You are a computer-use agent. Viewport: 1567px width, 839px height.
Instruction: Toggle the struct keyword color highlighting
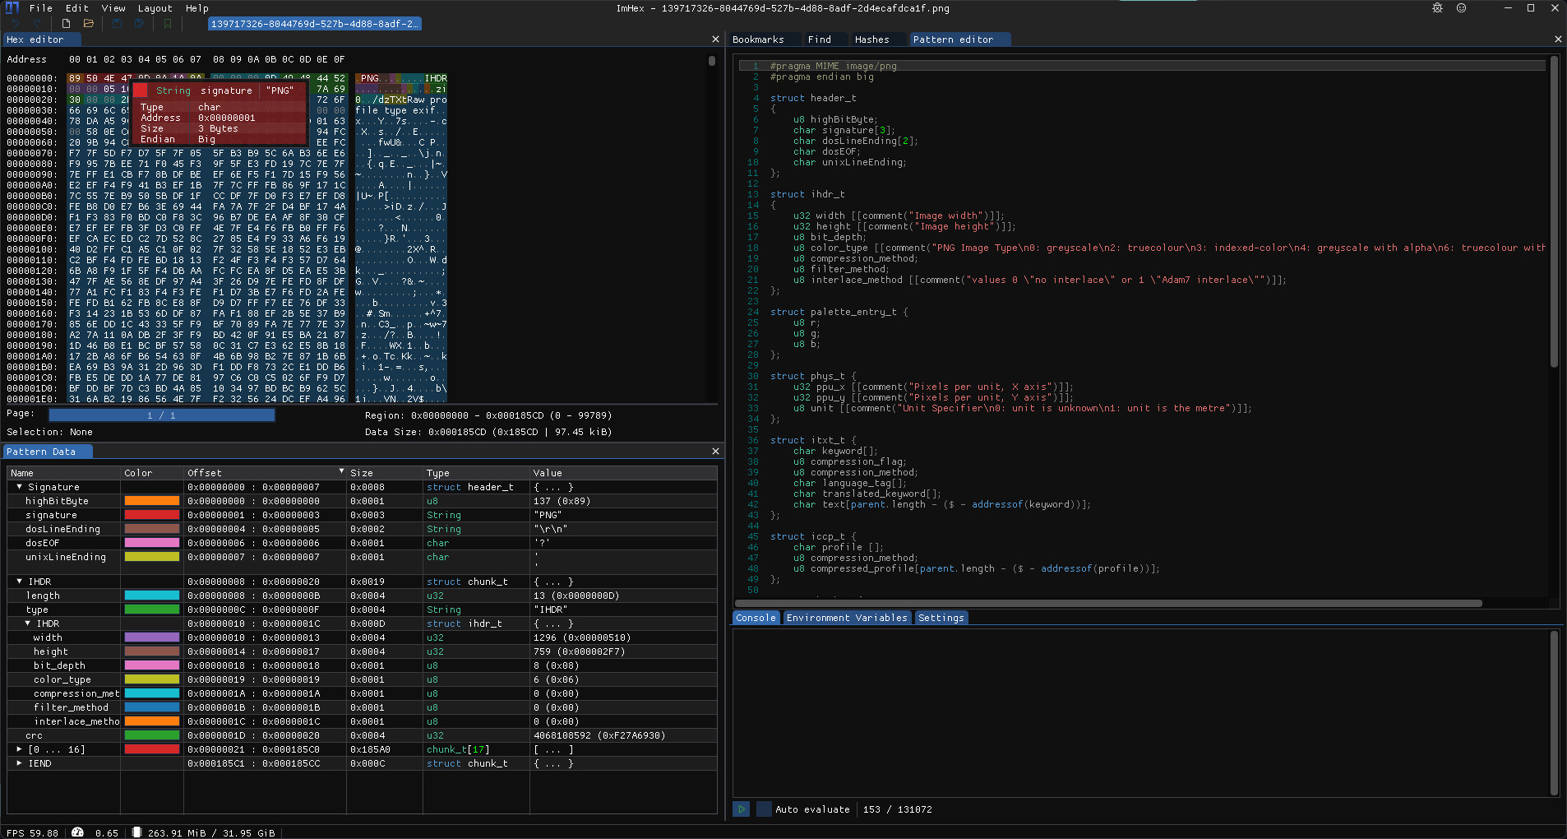[x=787, y=98]
